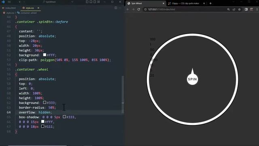Screen dimensions: 259x146
Task: Open a new browser tab
Action: pyautogui.click(x=210, y=3)
